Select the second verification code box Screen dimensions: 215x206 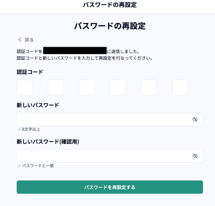coord(56,88)
